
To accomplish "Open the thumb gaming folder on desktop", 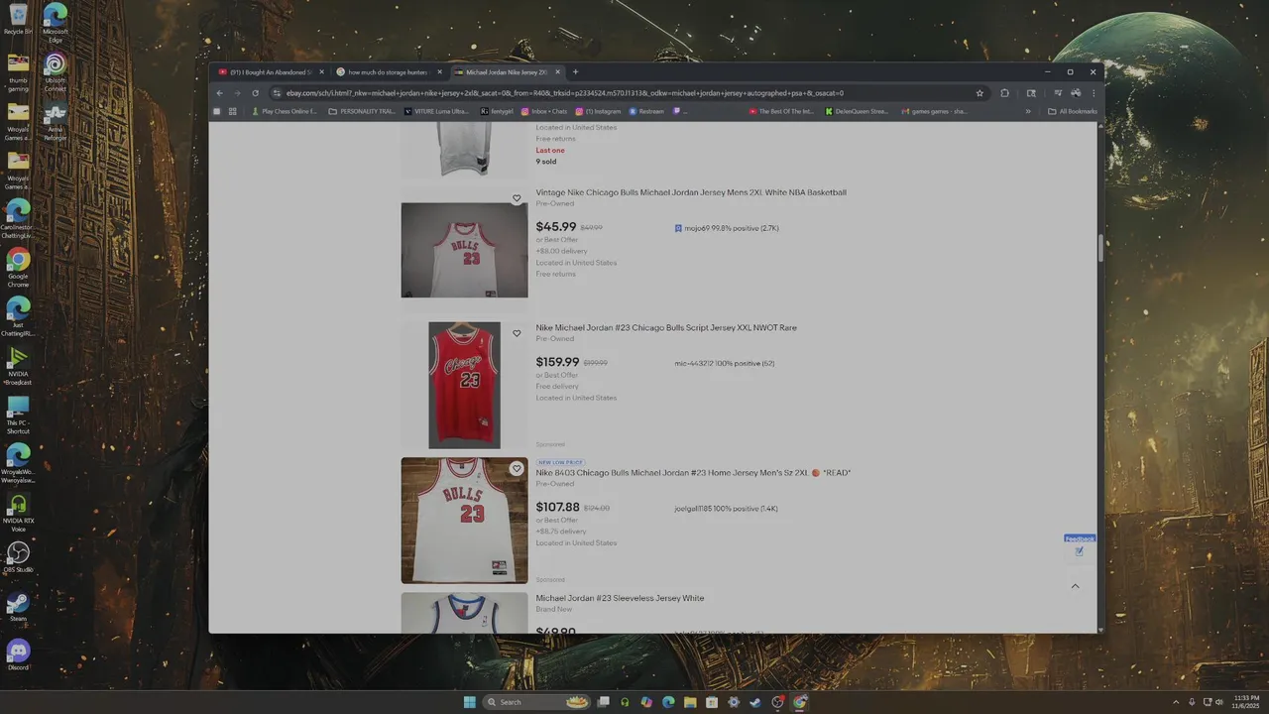I will (x=18, y=71).
